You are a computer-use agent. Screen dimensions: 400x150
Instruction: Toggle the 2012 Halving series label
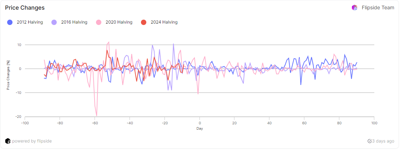tap(30, 22)
